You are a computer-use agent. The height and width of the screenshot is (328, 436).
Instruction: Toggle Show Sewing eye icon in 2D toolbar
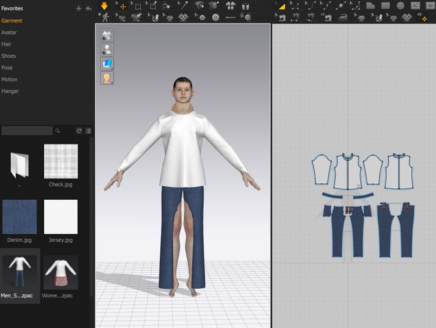click(326, 17)
